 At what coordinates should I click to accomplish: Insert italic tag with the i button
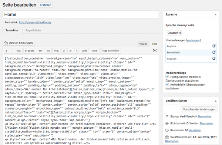(x=12, y=51)
